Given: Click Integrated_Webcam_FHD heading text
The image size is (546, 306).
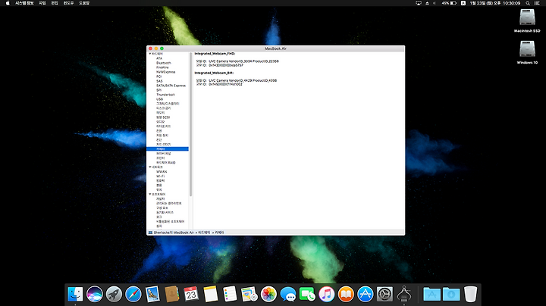Looking at the screenshot, I should pyautogui.click(x=215, y=54).
